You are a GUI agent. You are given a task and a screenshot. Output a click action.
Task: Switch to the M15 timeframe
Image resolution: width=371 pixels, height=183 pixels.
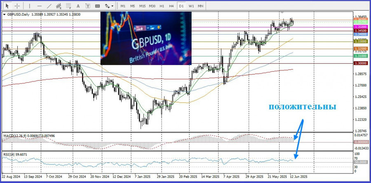(142, 6)
